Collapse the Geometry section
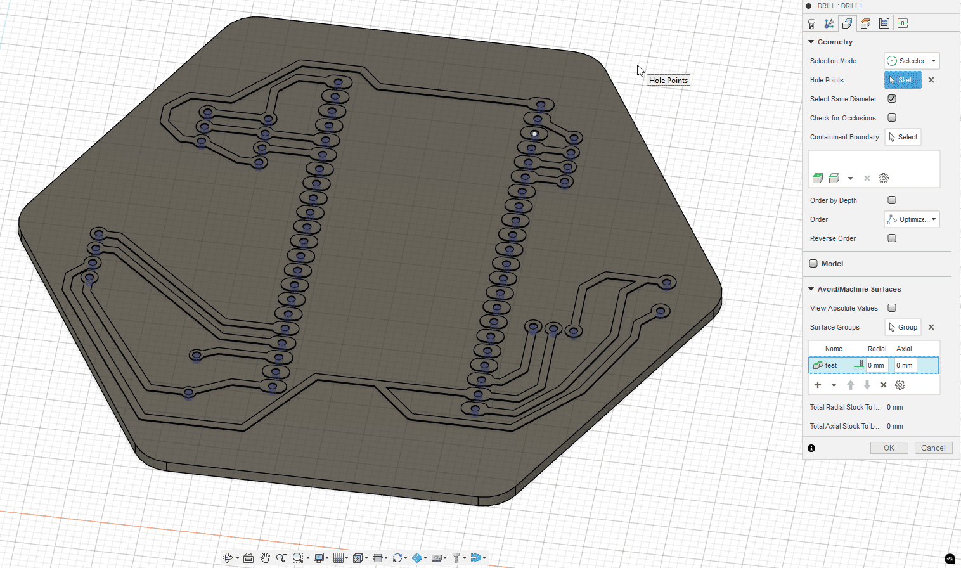This screenshot has width=961, height=568. tap(811, 42)
